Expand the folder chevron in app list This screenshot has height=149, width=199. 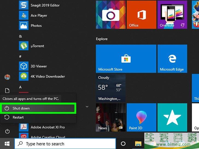click(x=87, y=106)
